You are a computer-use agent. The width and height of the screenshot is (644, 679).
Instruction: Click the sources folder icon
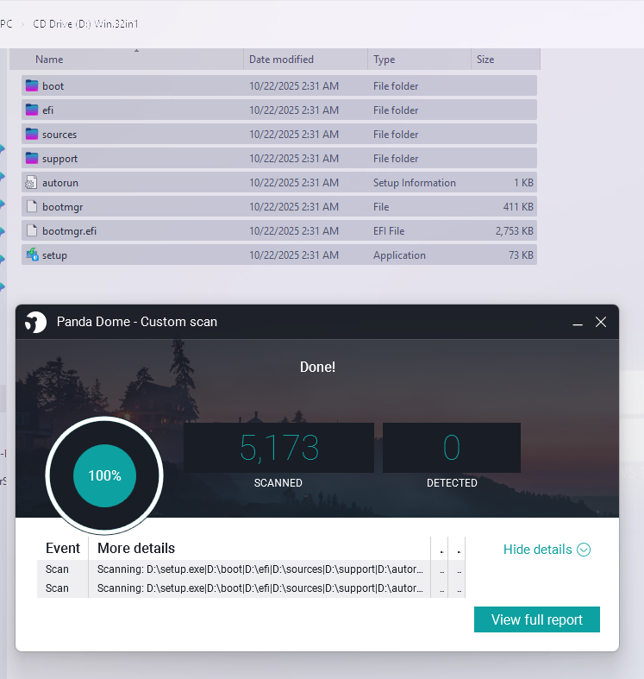(32, 135)
